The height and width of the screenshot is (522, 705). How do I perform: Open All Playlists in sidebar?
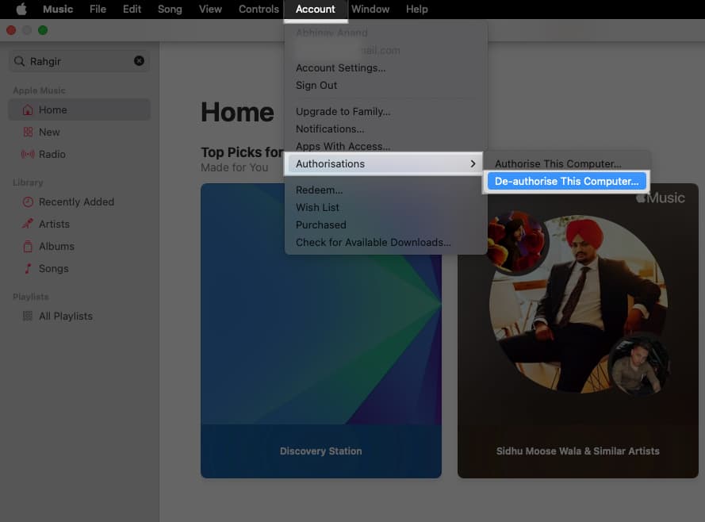[x=79, y=316]
